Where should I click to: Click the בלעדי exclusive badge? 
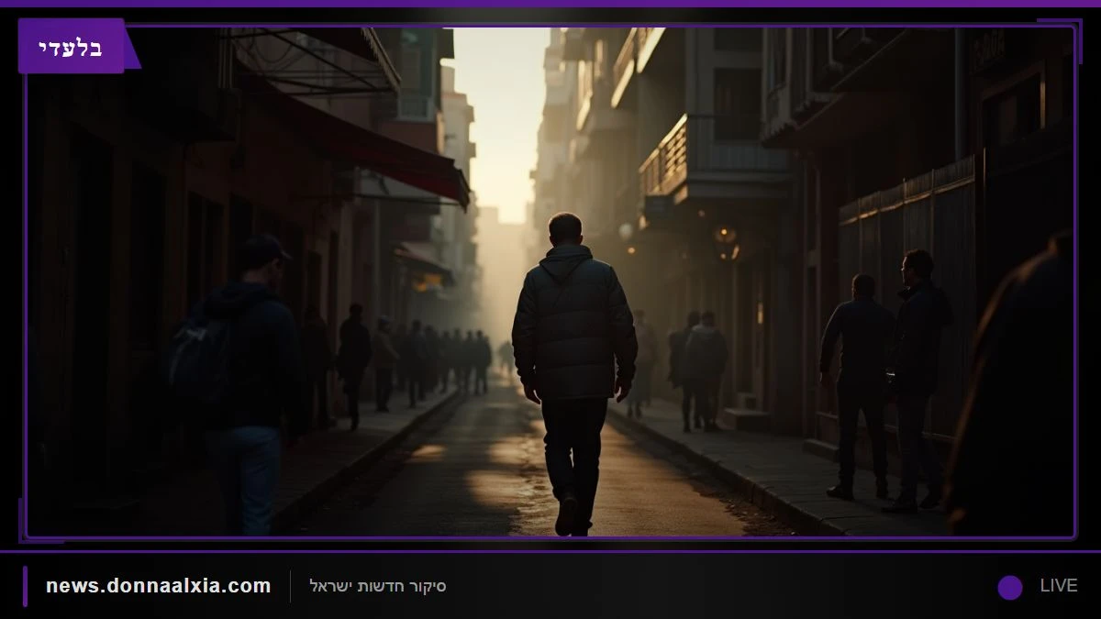coord(72,46)
